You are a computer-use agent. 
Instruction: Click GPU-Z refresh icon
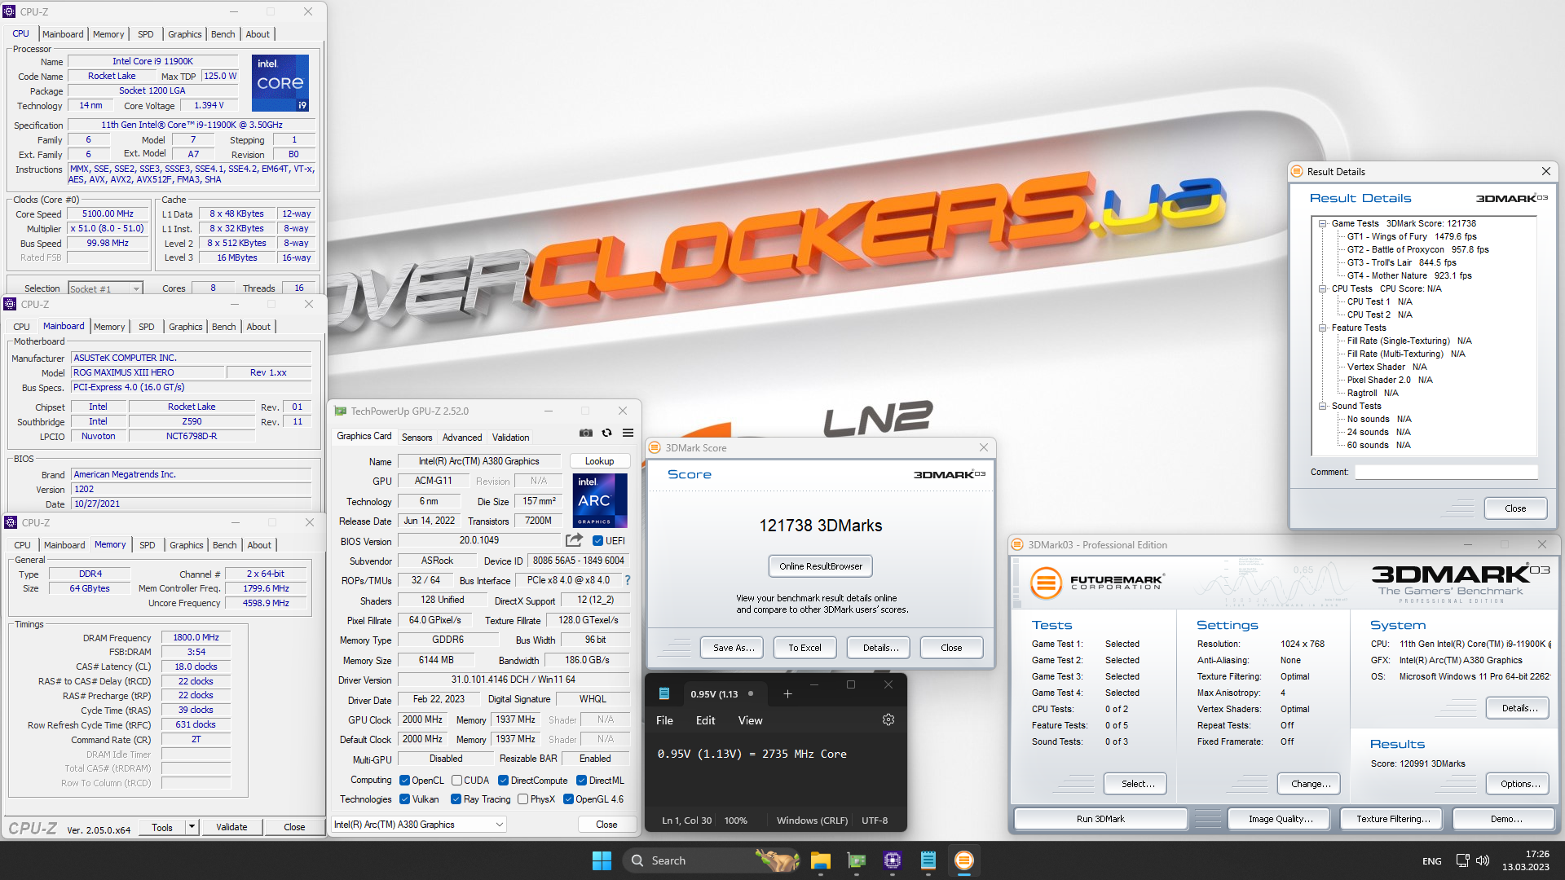click(606, 433)
